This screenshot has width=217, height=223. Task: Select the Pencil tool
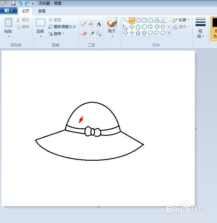[84, 24]
